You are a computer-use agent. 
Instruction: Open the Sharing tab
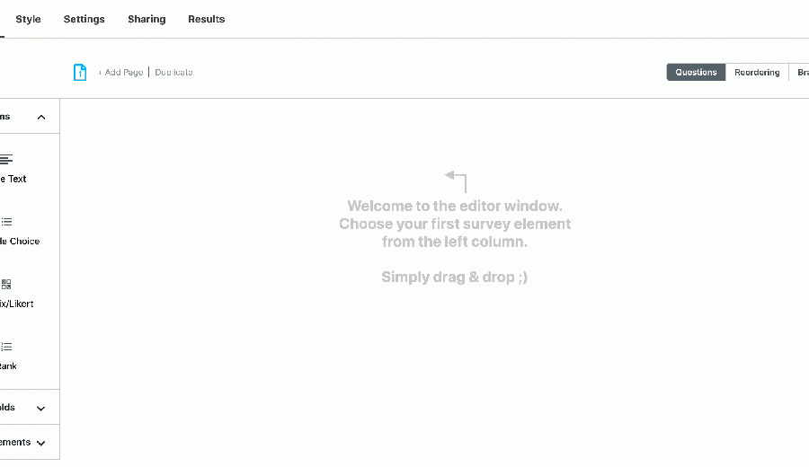point(147,19)
